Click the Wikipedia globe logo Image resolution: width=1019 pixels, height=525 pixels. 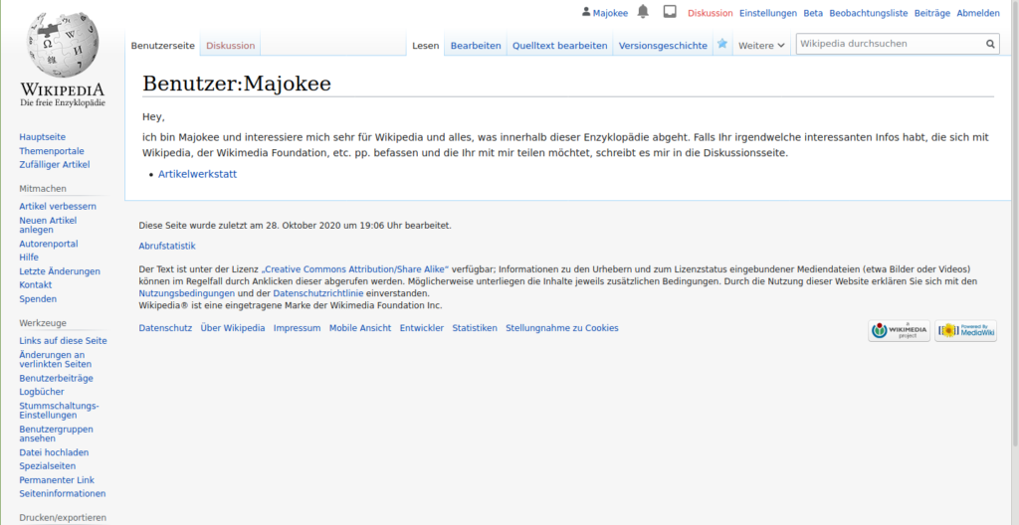[63, 44]
